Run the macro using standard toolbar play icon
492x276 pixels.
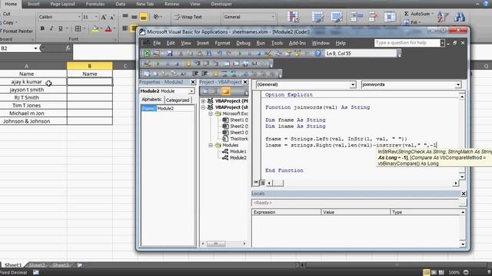click(241, 53)
